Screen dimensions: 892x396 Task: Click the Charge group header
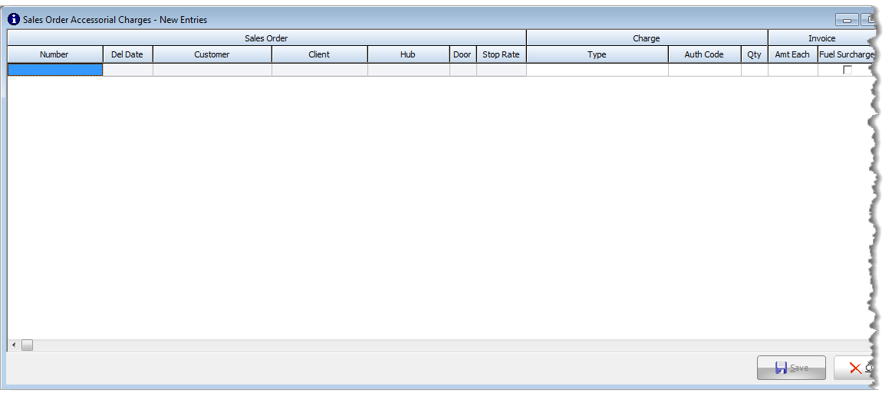pos(647,38)
